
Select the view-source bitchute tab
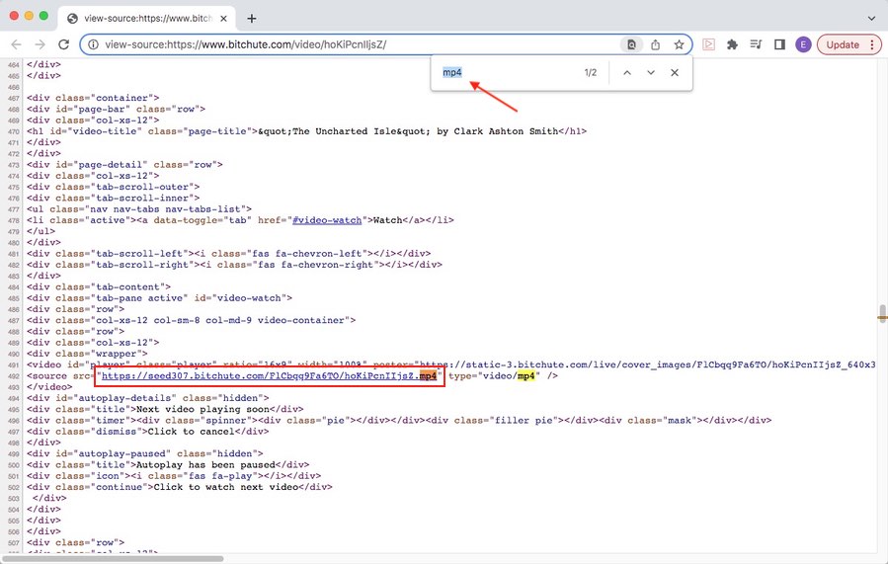[147, 18]
